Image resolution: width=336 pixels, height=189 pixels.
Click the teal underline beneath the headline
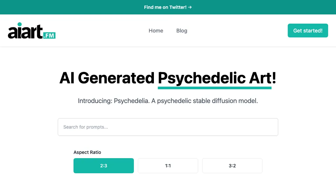pos(215,88)
